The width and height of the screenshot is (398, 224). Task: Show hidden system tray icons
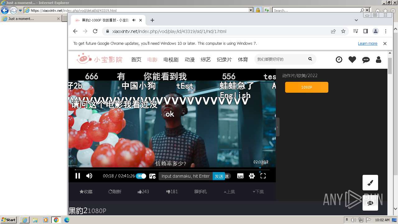pos(347,220)
